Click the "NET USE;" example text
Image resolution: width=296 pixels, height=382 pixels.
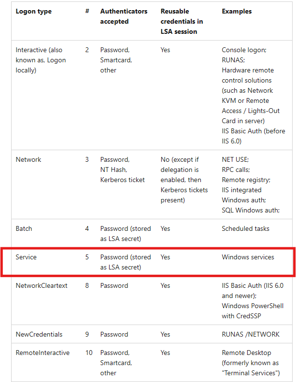[235, 159]
